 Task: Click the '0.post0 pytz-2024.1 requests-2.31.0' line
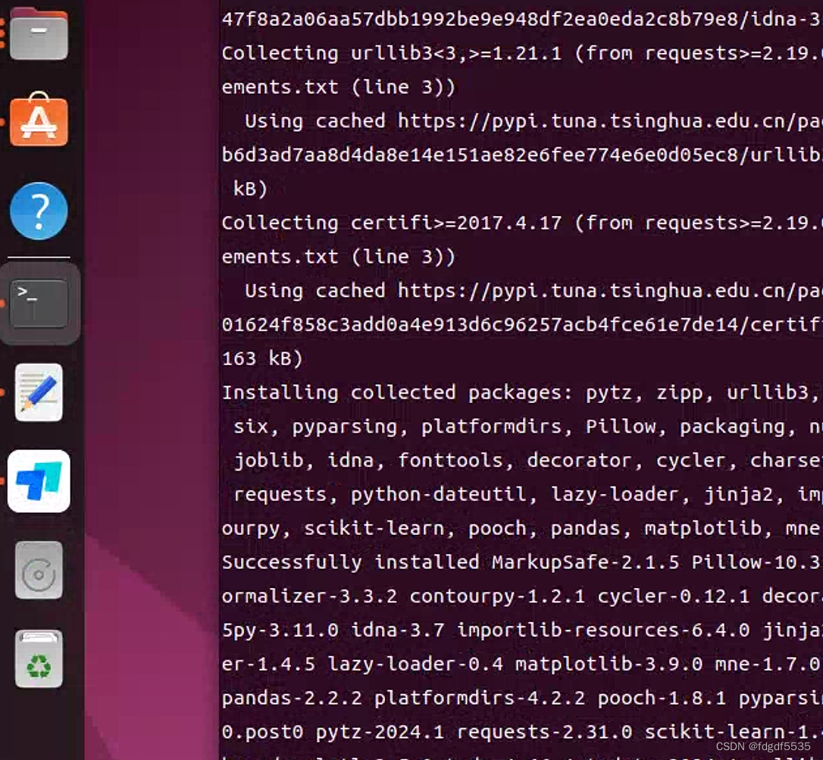(x=521, y=732)
